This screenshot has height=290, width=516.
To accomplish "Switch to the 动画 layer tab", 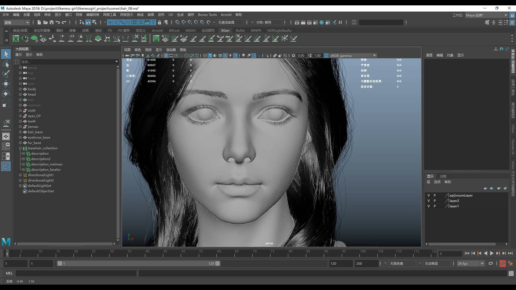I will pos(443,176).
